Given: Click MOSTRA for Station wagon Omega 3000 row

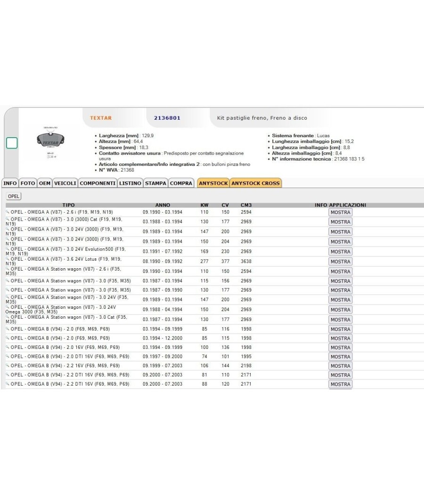Looking at the screenshot, I should 341,310.
